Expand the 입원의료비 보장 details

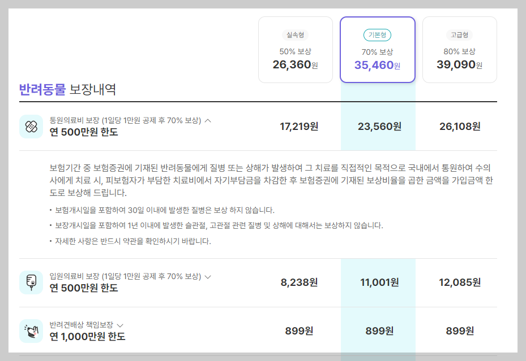coord(208,278)
